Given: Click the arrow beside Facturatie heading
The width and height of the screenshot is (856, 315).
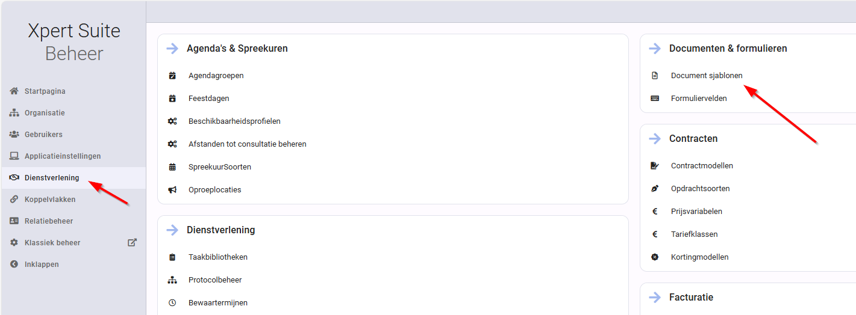Looking at the screenshot, I should pyautogui.click(x=655, y=298).
